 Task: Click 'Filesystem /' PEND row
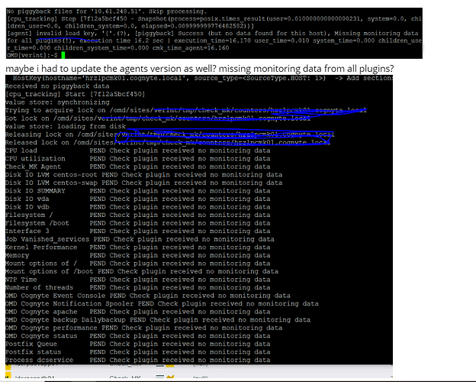point(138,215)
